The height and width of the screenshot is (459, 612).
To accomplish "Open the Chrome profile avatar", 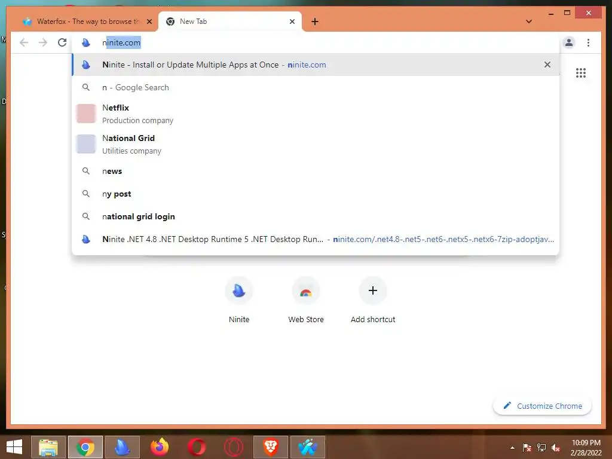I will point(569,42).
